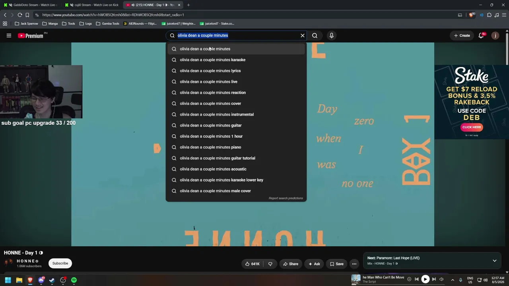509x286 pixels.
Task: Expand the Mix playlist panel chevron
Action: [x=495, y=261]
